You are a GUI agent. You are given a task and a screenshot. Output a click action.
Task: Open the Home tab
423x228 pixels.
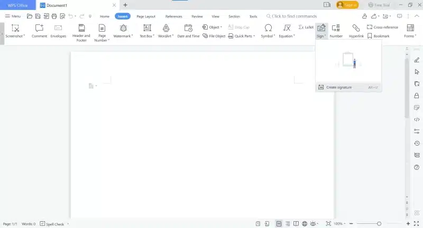pos(105,16)
